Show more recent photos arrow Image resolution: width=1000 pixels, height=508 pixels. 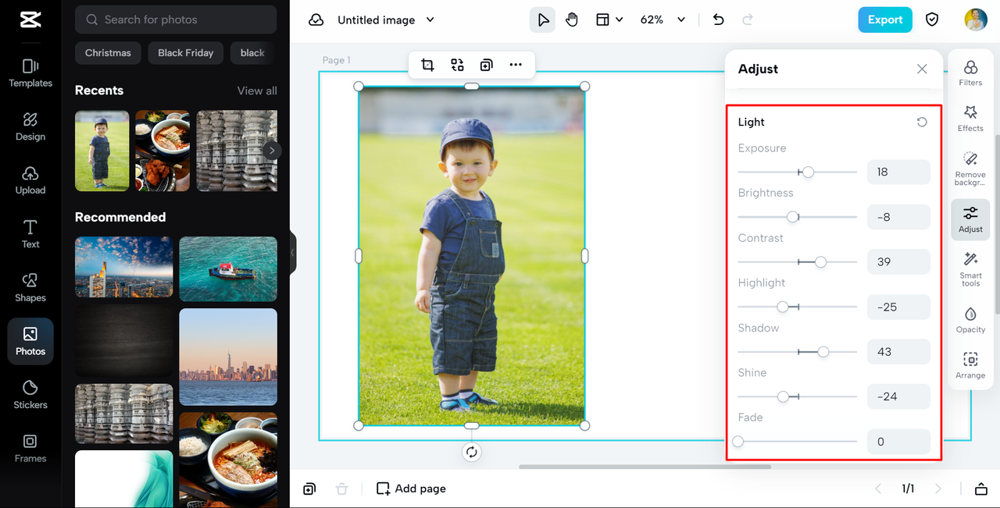(x=272, y=150)
